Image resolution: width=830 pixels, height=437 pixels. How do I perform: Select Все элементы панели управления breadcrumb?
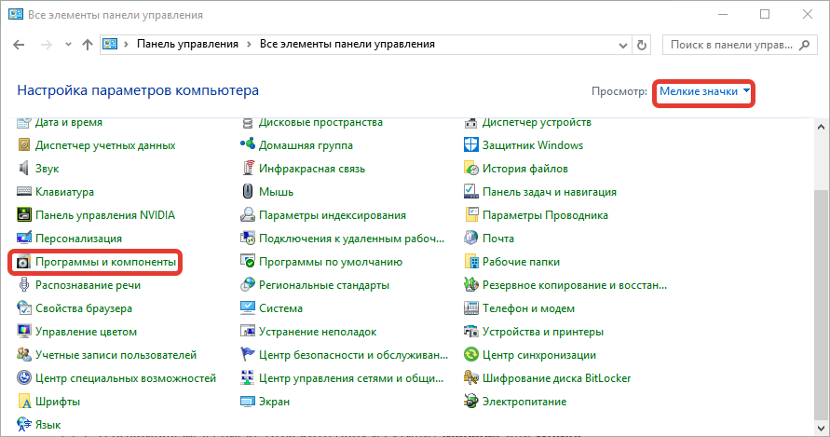point(347,44)
